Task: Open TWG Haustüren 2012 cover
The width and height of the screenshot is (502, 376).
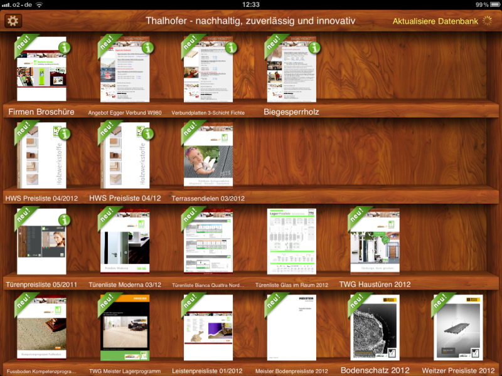Action: point(375,241)
